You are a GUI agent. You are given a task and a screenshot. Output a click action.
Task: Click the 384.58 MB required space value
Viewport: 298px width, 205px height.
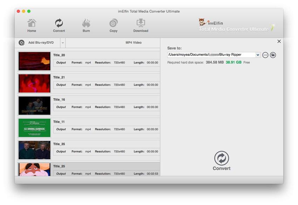(215, 62)
